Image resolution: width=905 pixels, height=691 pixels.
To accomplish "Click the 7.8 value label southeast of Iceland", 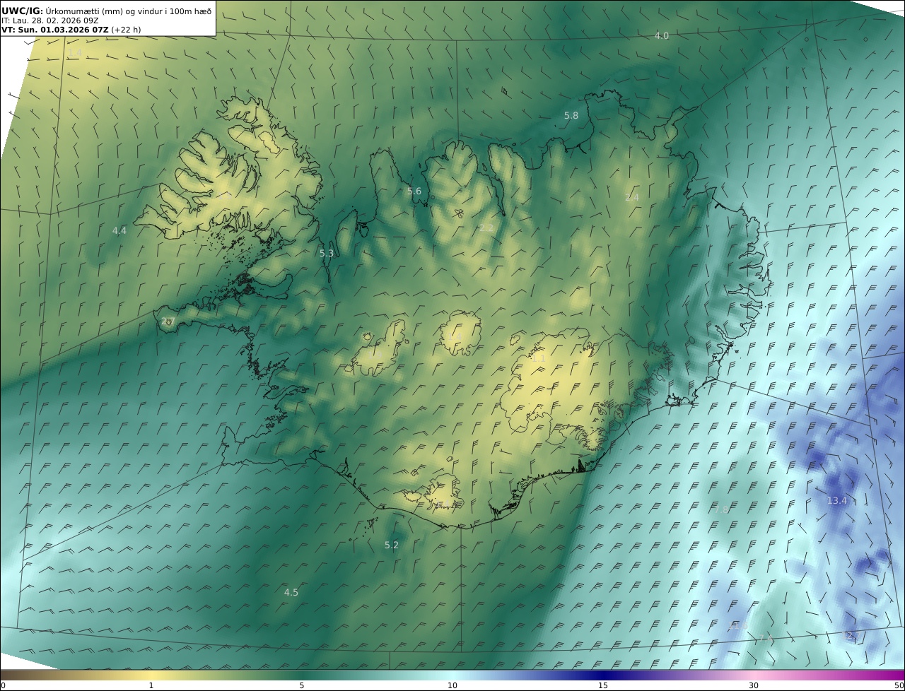I will [x=721, y=509].
